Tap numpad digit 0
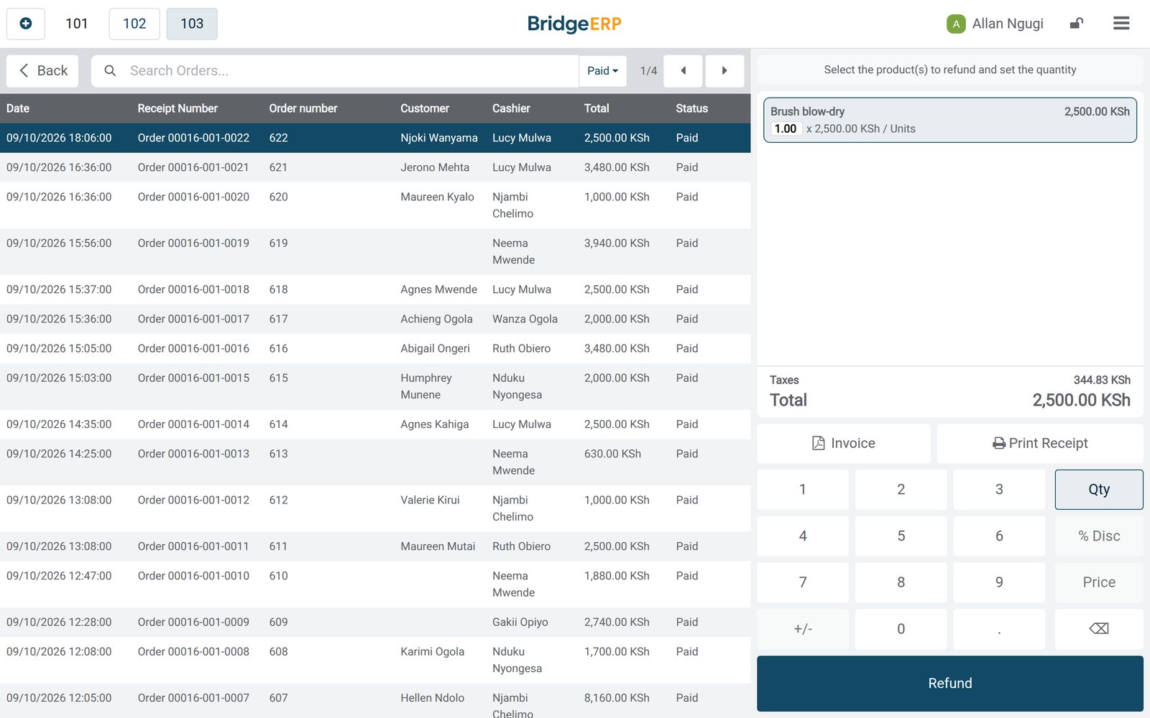This screenshot has height=718, width=1150. coord(901,629)
